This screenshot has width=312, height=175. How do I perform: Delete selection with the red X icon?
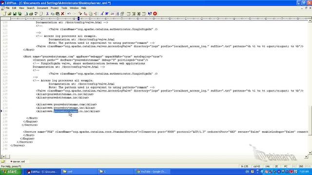63,14
